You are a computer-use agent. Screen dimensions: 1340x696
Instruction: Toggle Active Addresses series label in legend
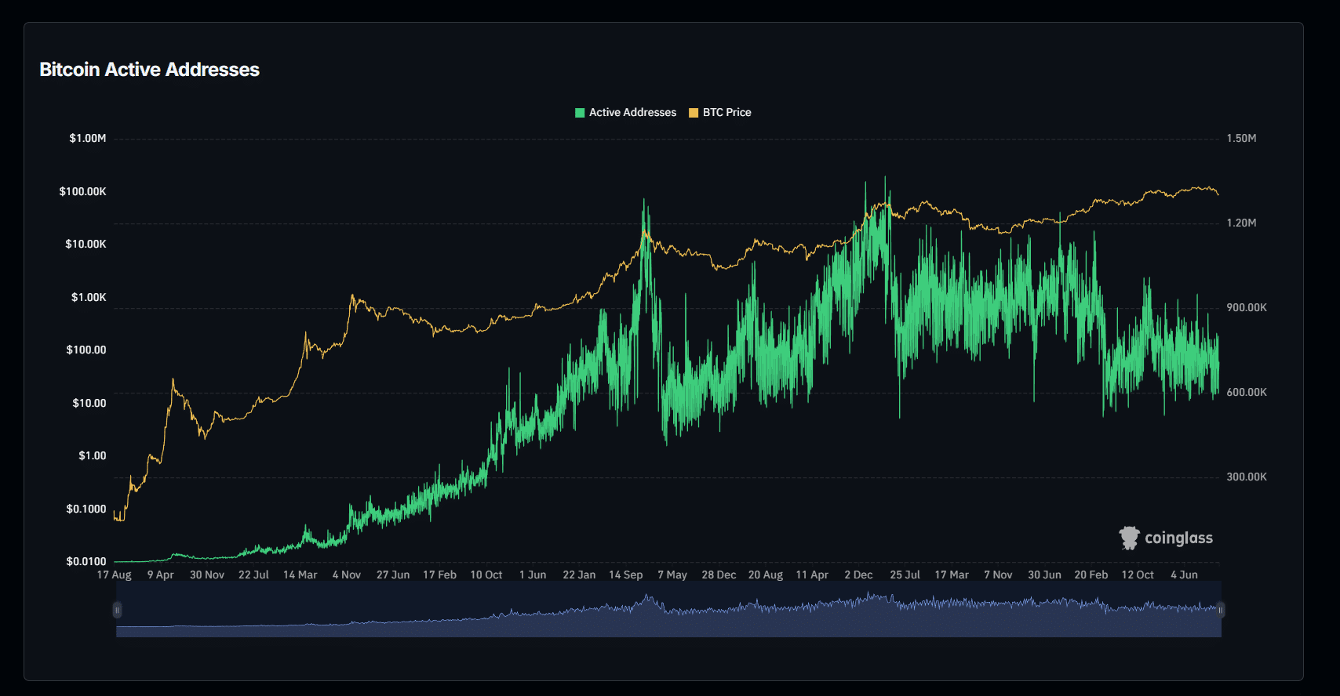coord(632,113)
